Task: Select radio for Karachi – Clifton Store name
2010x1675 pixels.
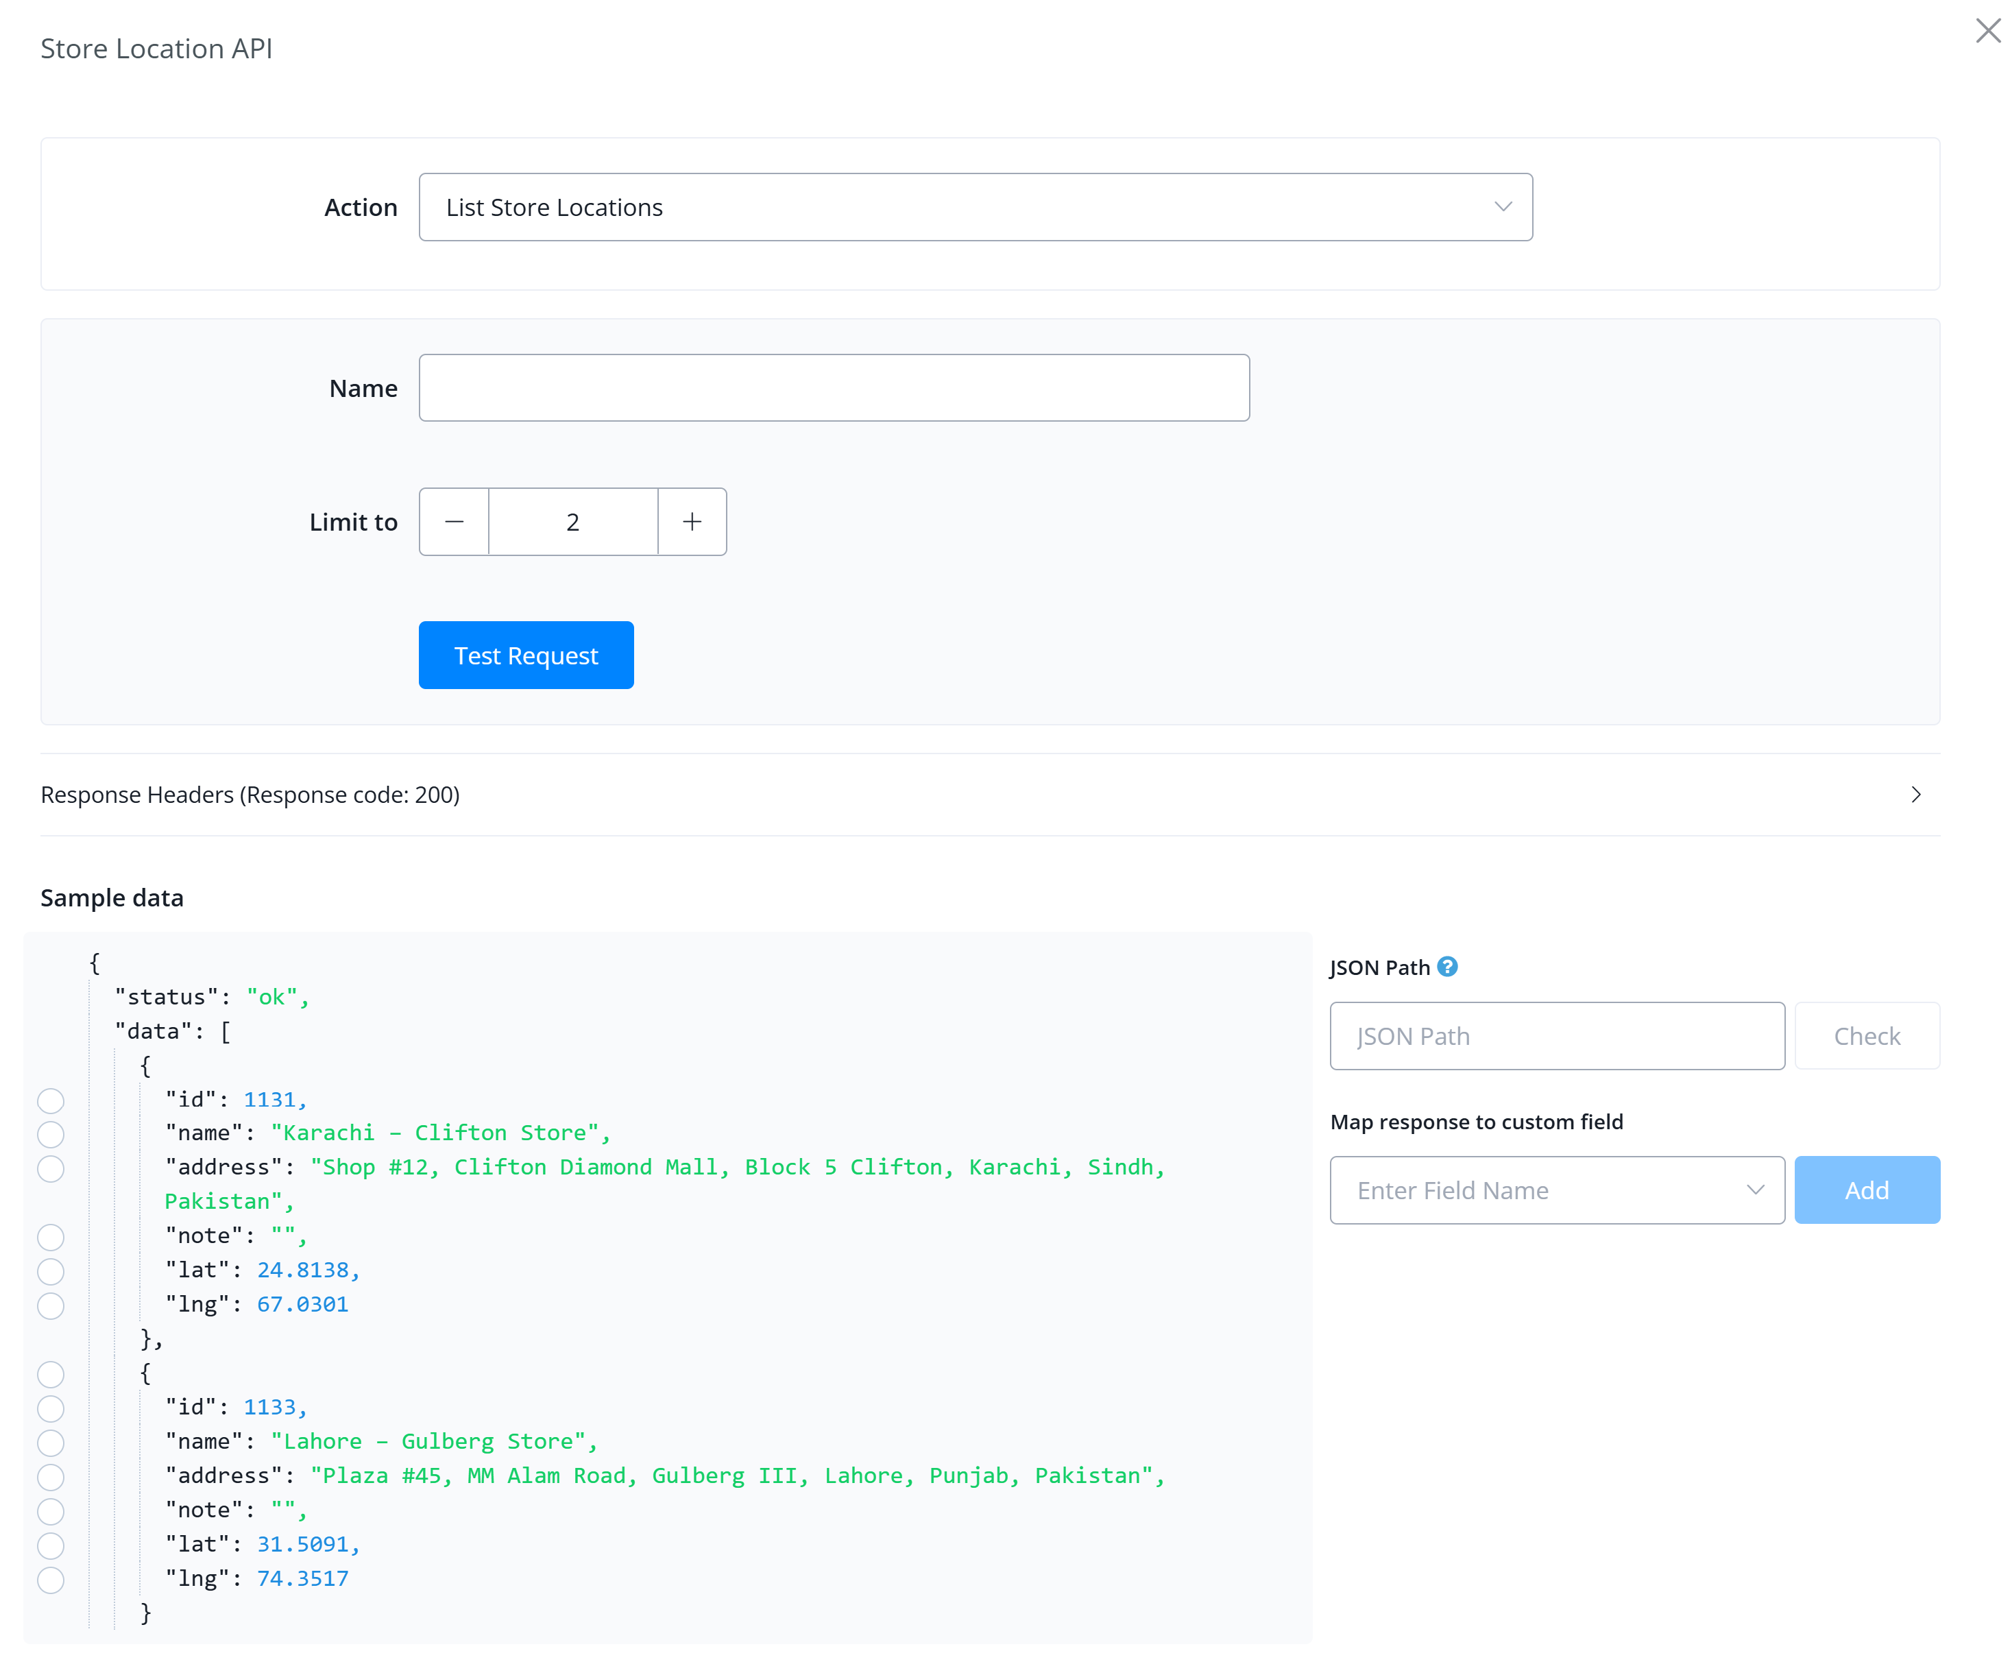Action: [x=51, y=1134]
